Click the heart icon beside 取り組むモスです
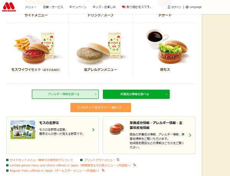This screenshot has width=230, height=176. pyautogui.click(x=124, y=7)
